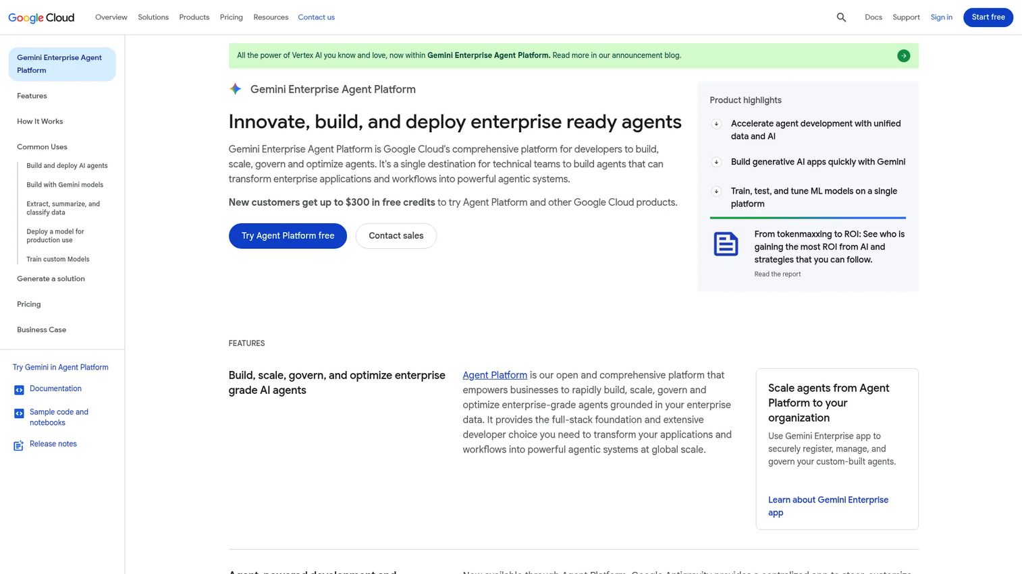Click the green arrow icon in announcement banner
Screen dimensions: 1022x574
tap(903, 56)
